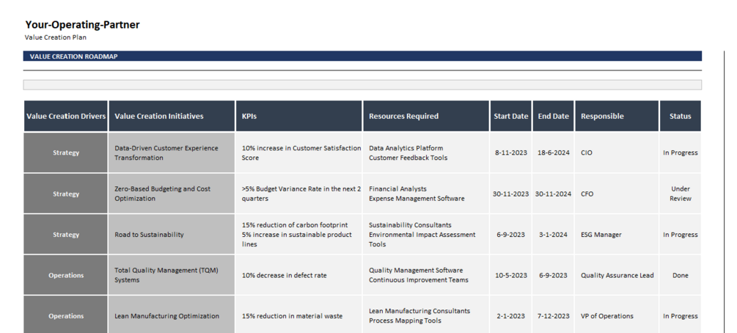Click the CFO responsible cell

617,194
